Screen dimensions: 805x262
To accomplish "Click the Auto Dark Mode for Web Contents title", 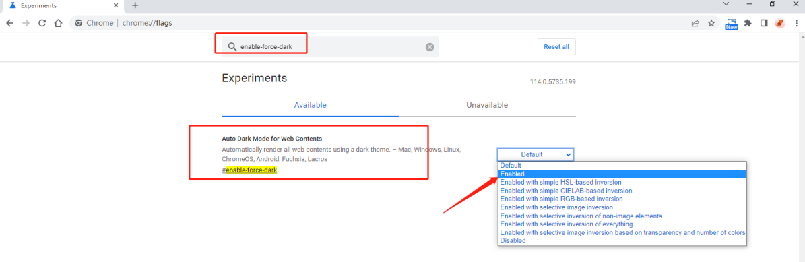I will (x=272, y=139).
